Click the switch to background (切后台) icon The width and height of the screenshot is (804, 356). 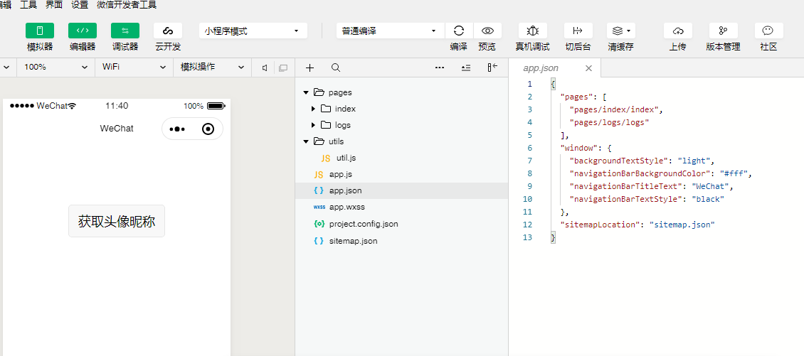[578, 31]
